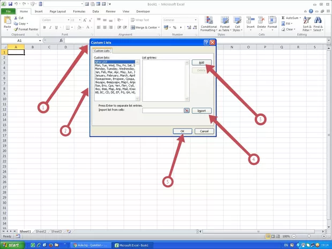This screenshot has height=249, width=332.
Task: Click the Import button in the dialog
Action: tap(201, 111)
